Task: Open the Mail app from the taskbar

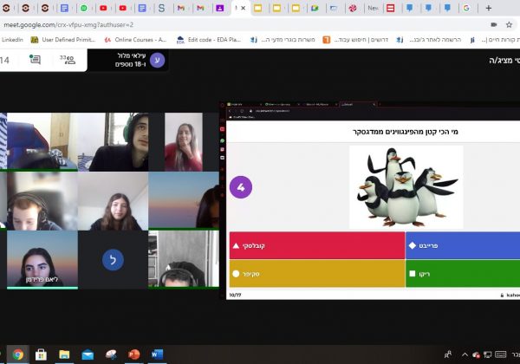Action: pos(88,354)
